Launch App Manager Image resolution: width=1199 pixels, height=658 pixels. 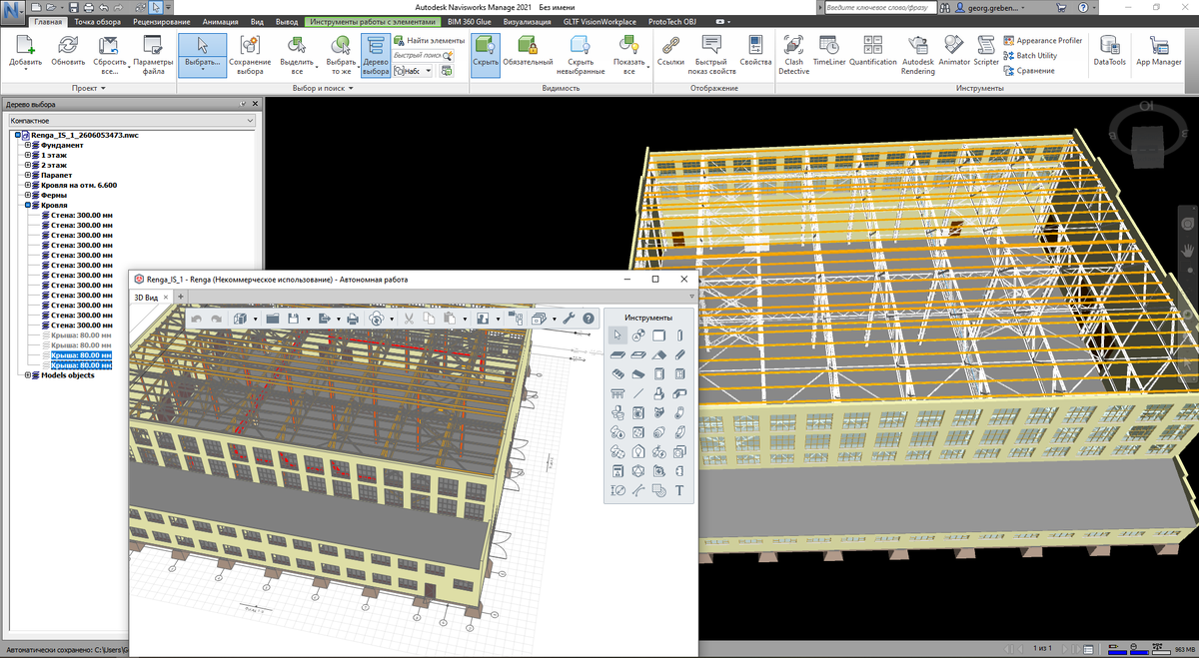pyautogui.click(x=1159, y=50)
